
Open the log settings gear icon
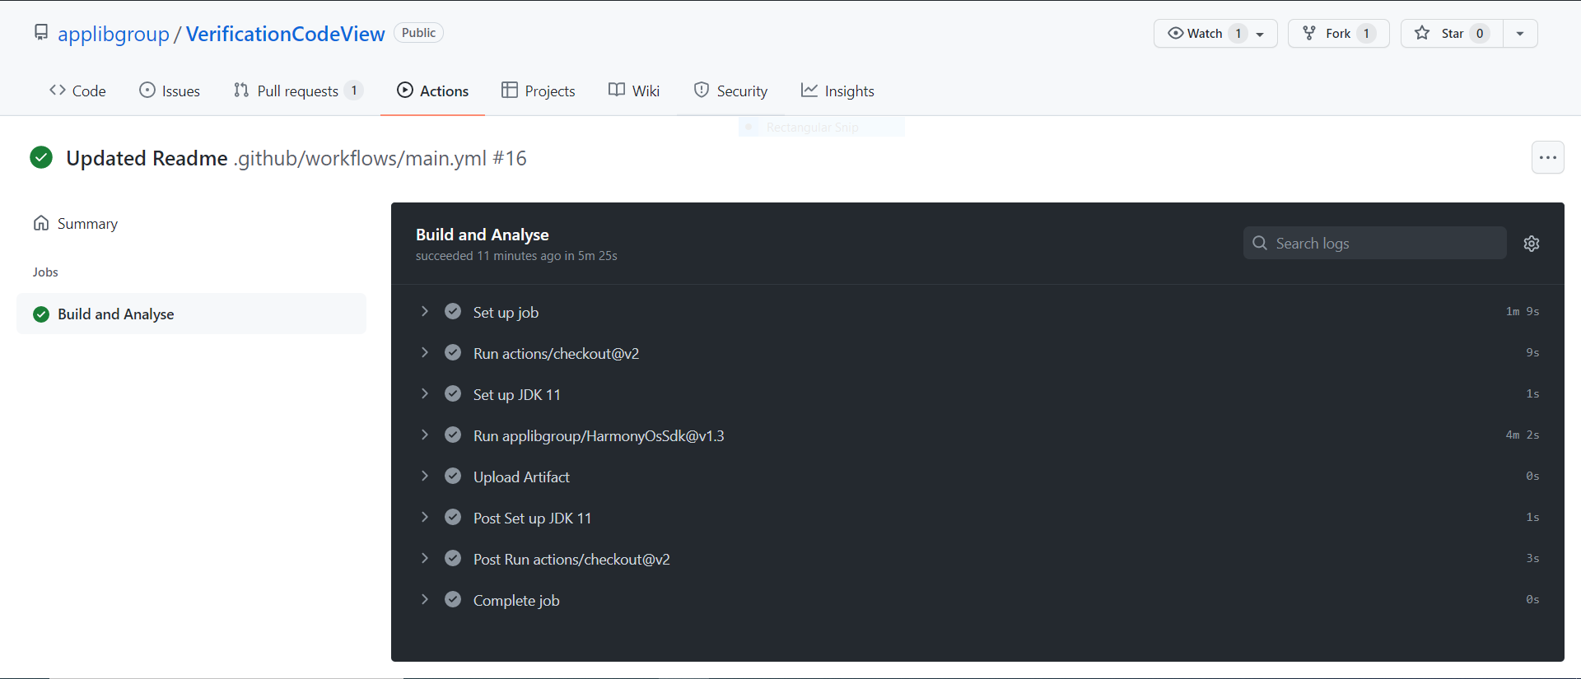click(1532, 244)
